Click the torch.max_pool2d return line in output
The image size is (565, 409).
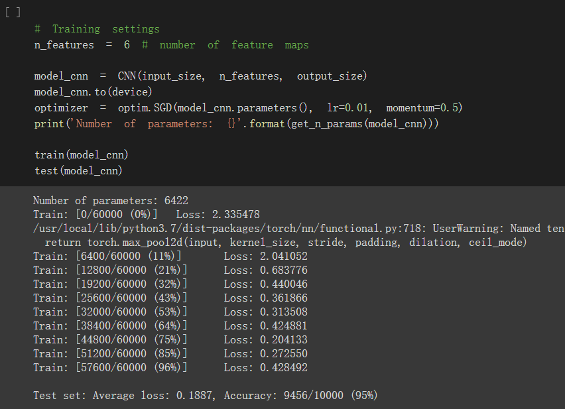click(285, 243)
